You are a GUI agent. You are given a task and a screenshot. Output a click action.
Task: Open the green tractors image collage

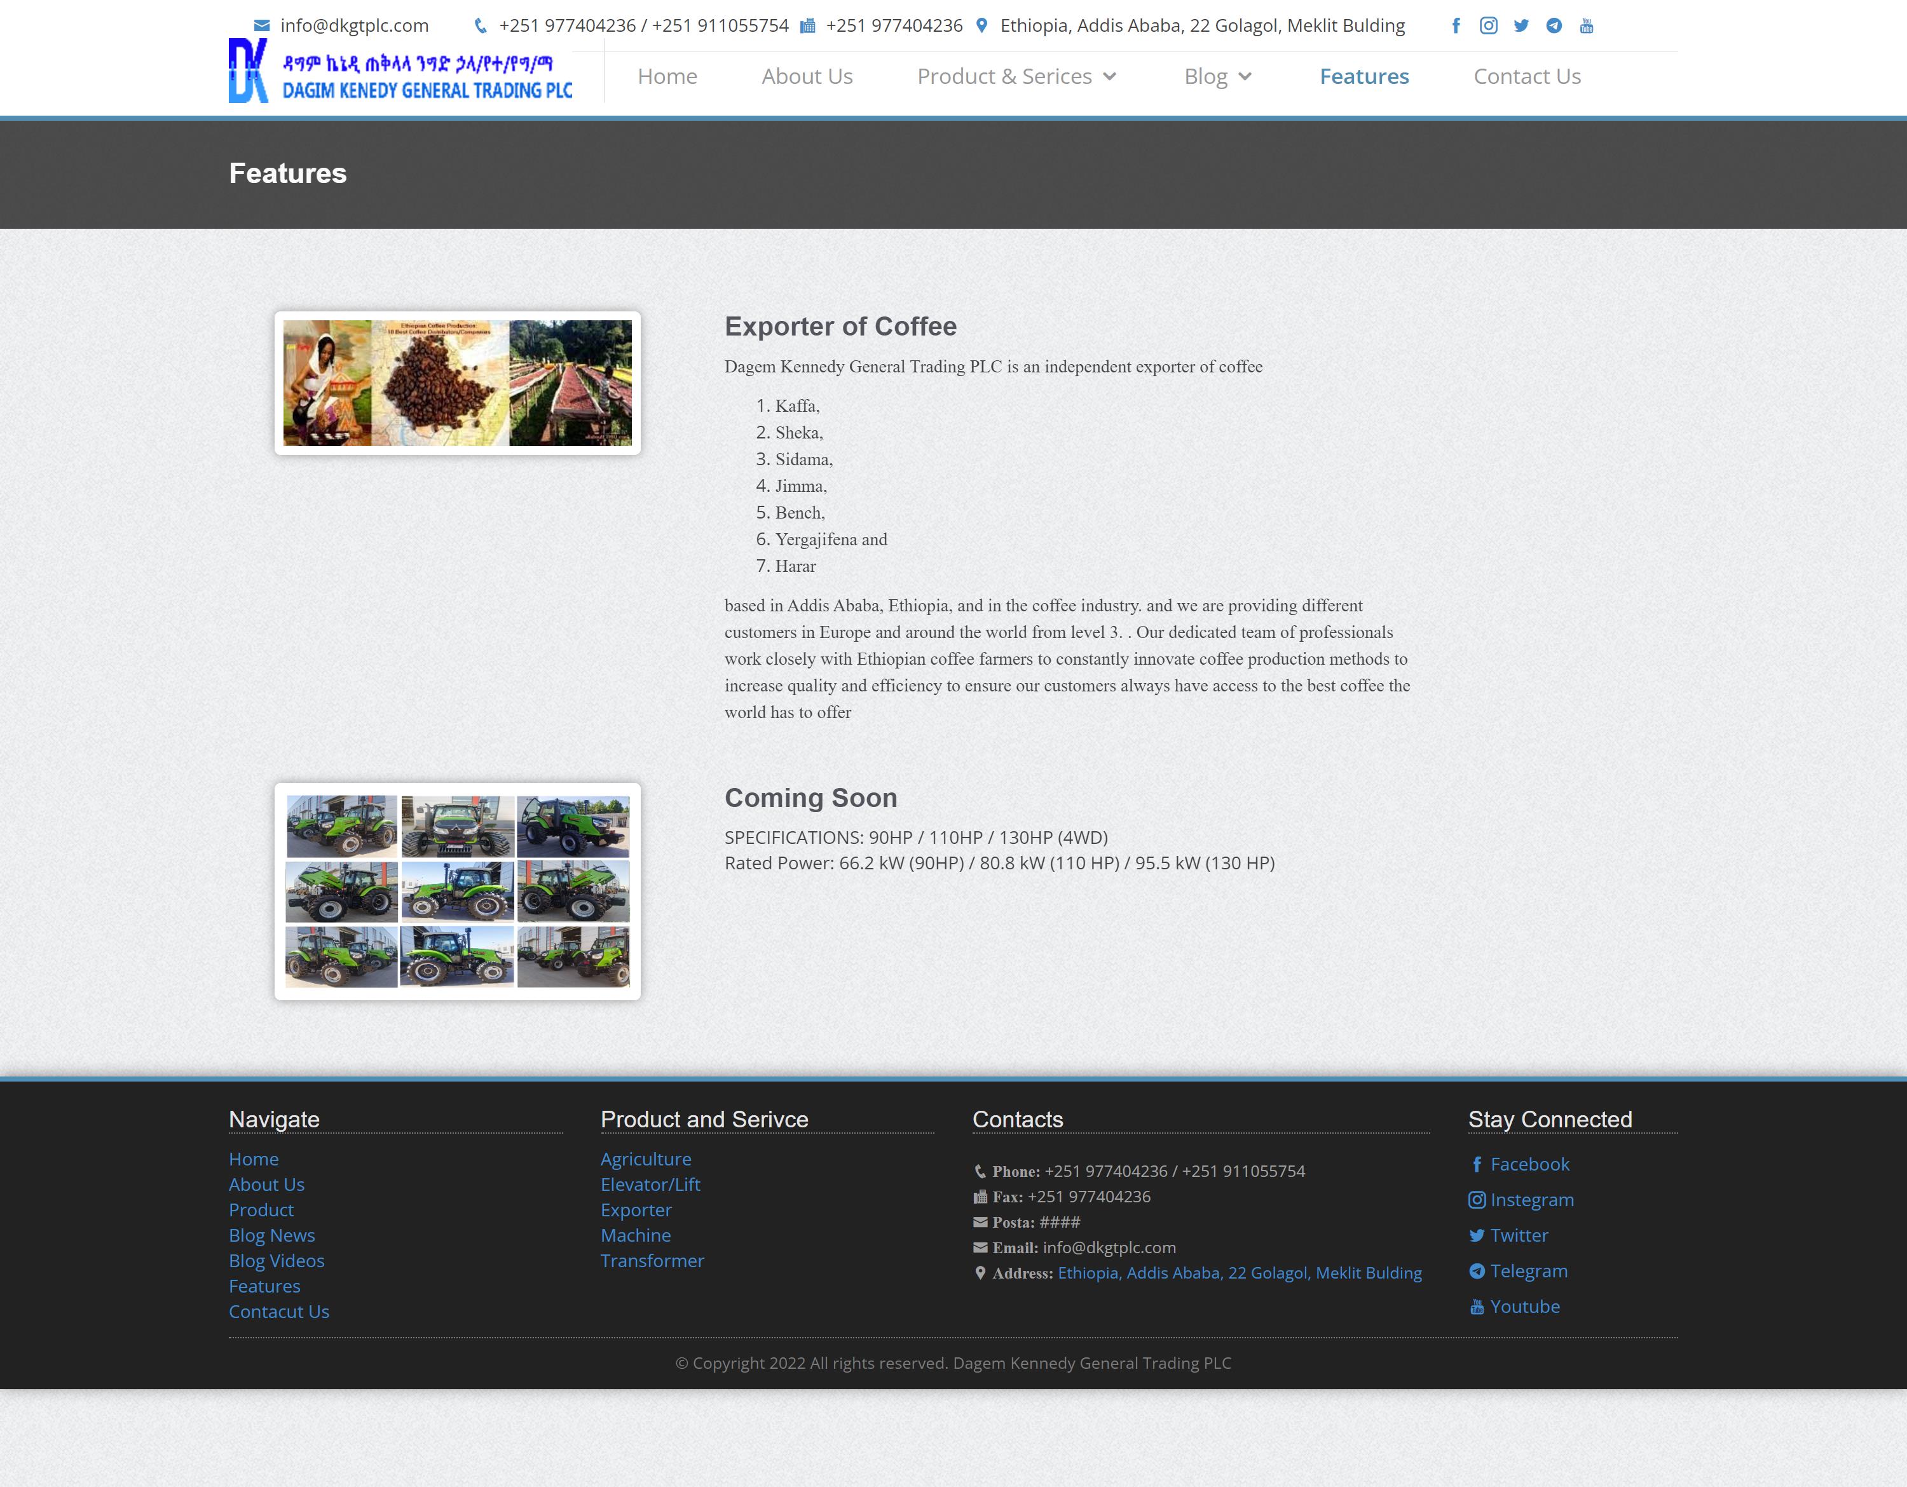456,891
